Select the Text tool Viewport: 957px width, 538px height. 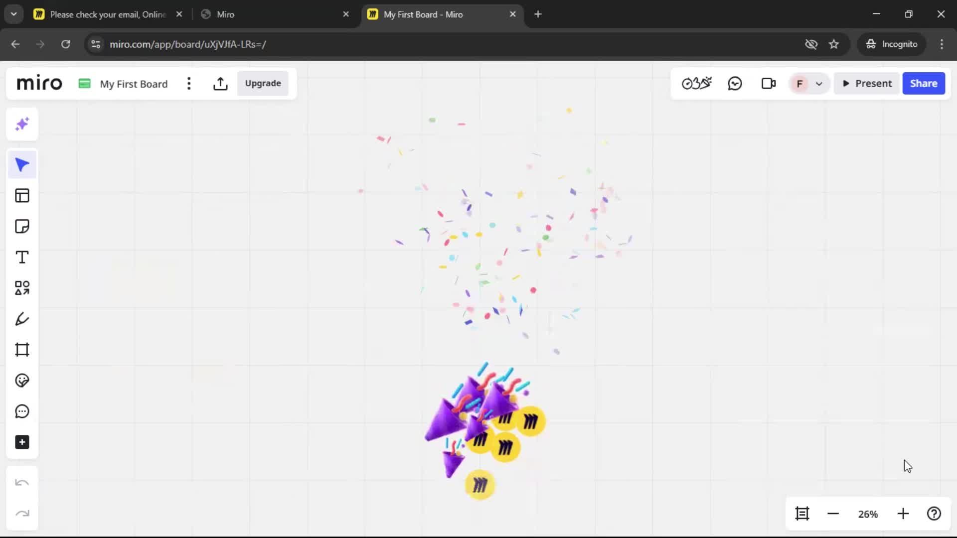click(22, 257)
